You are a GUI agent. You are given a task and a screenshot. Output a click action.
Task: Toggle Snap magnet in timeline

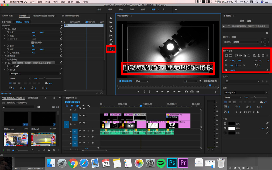(x=72, y=106)
